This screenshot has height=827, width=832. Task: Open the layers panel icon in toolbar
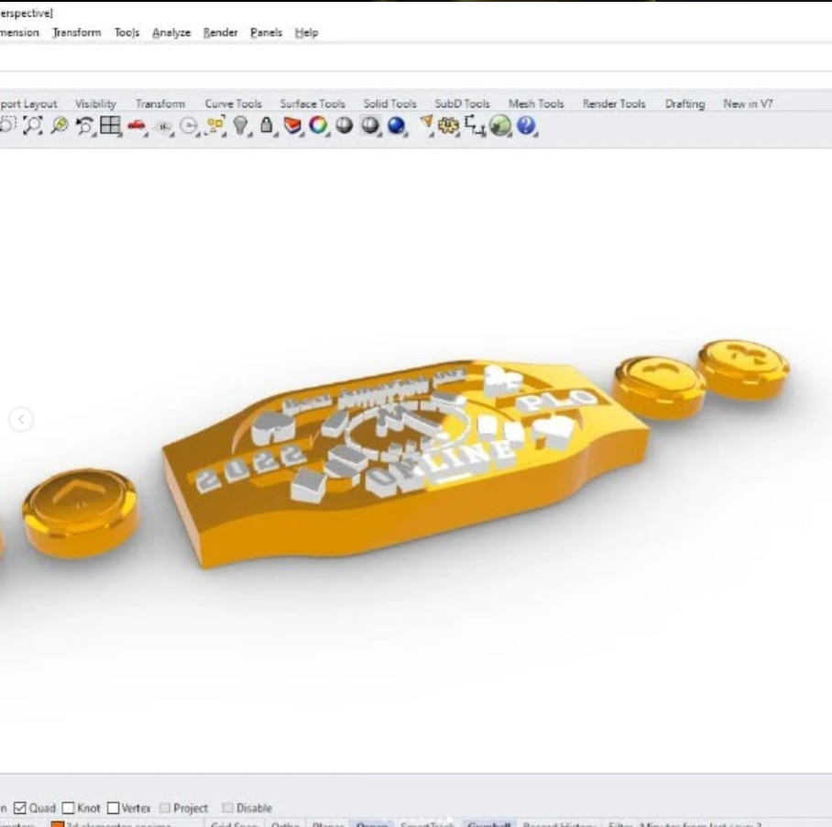tap(291, 127)
